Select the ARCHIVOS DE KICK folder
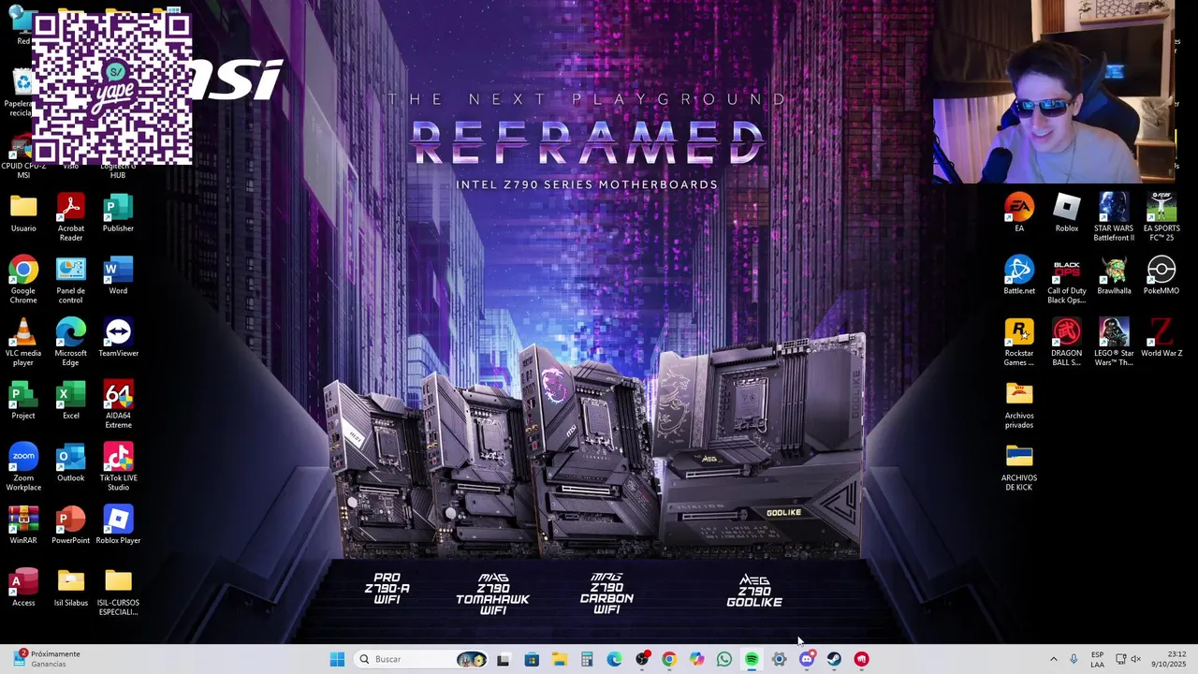1198x674 pixels. tap(1019, 467)
